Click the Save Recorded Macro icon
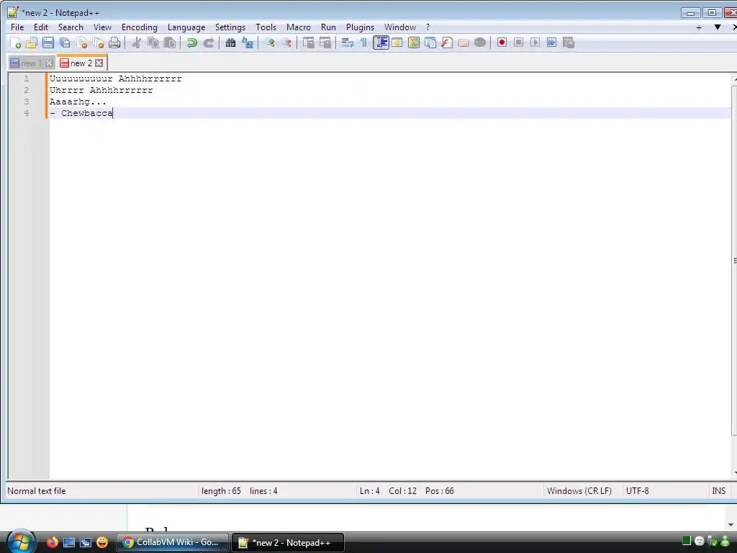Screen dimensions: 737x553 point(569,42)
